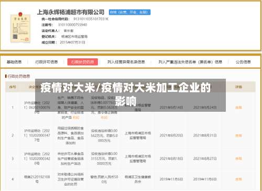View details for the 2021年9月24日 row
The image size is (262, 191).
point(238,108)
